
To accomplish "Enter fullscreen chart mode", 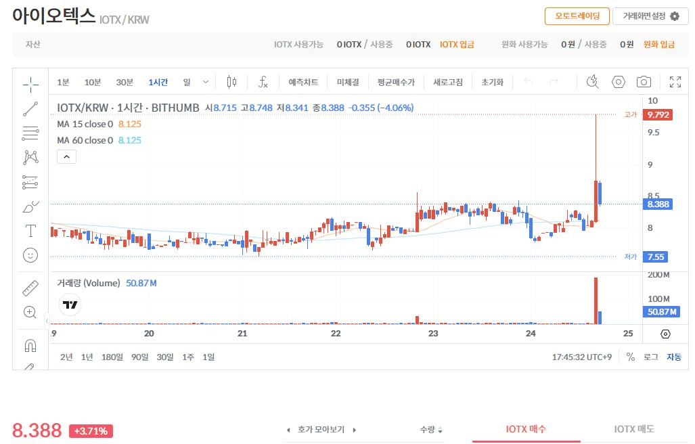I will (x=675, y=82).
